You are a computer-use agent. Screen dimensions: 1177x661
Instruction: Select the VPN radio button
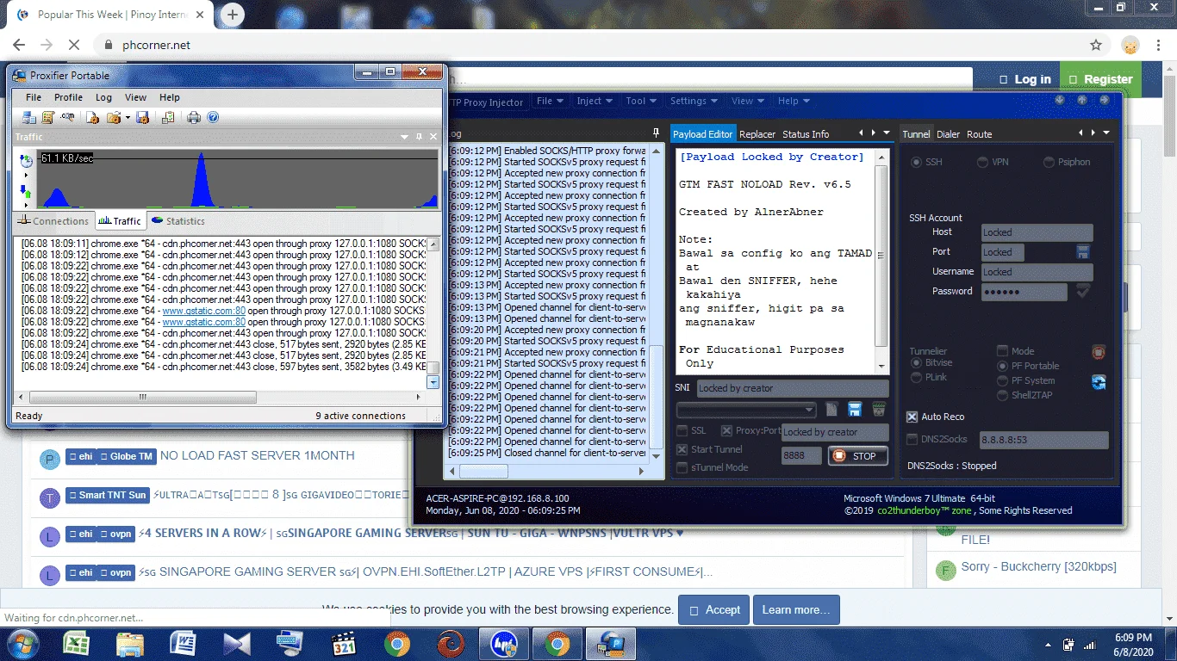pyautogui.click(x=982, y=162)
